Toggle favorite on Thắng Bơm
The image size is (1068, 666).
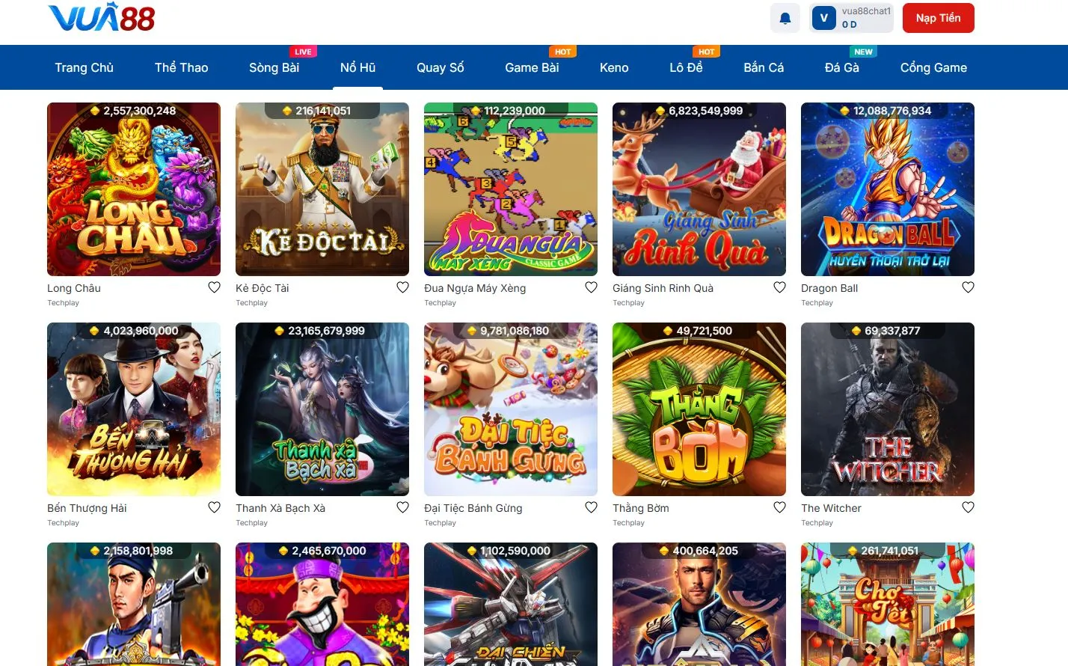pyautogui.click(x=779, y=507)
